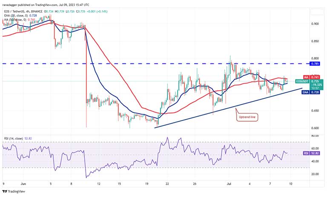
Task: Click the 60.00 RSI axis label
Action: coord(315,148)
